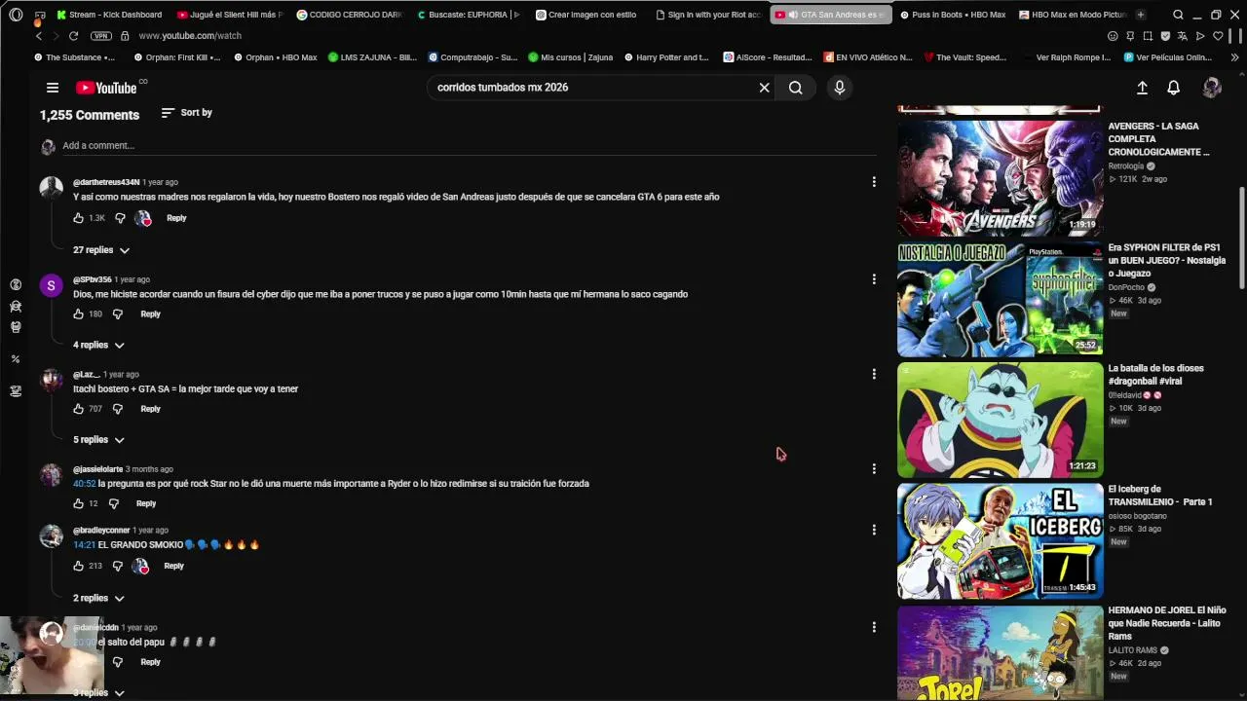Open the YouTube create upload icon
The image size is (1247, 701).
(1142, 88)
